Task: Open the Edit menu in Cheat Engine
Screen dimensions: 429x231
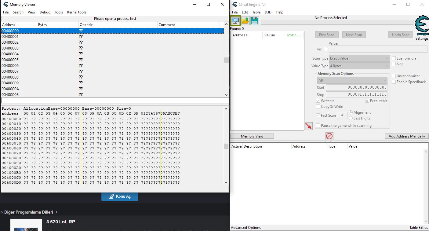Action: pos(245,12)
